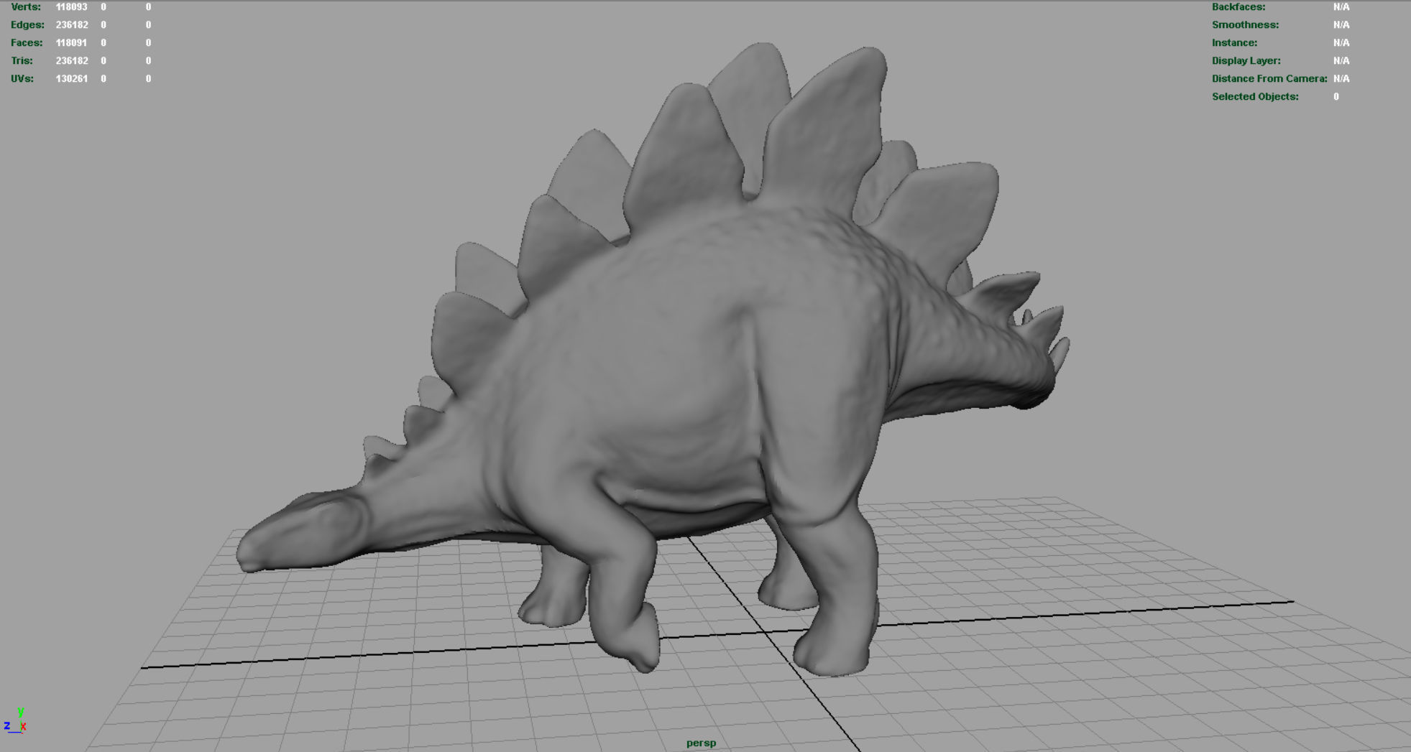Click the view axis orientation gizmo

pos(15,720)
